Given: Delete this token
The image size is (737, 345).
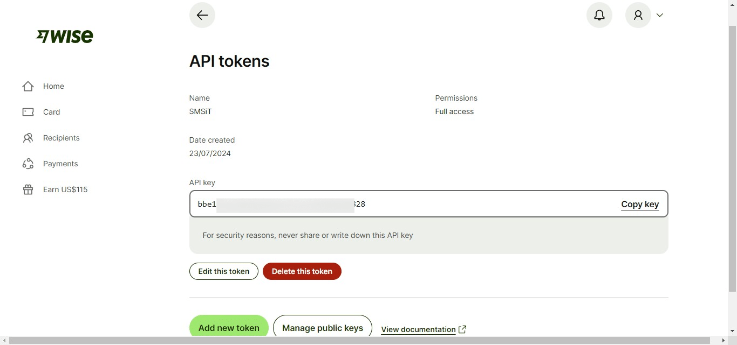Looking at the screenshot, I should [302, 271].
